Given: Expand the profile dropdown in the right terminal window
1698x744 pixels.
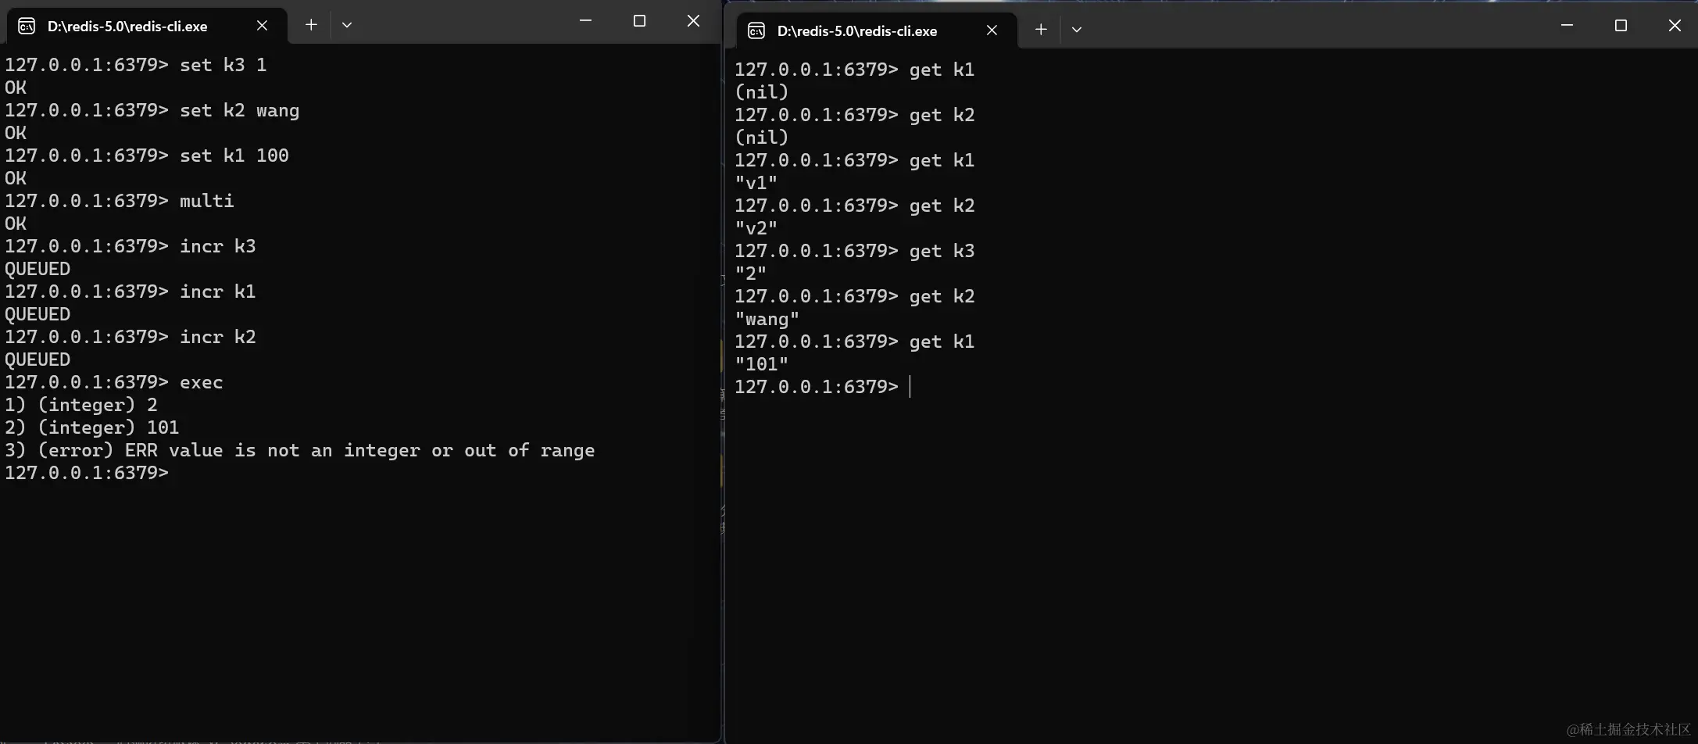Looking at the screenshot, I should point(1077,30).
